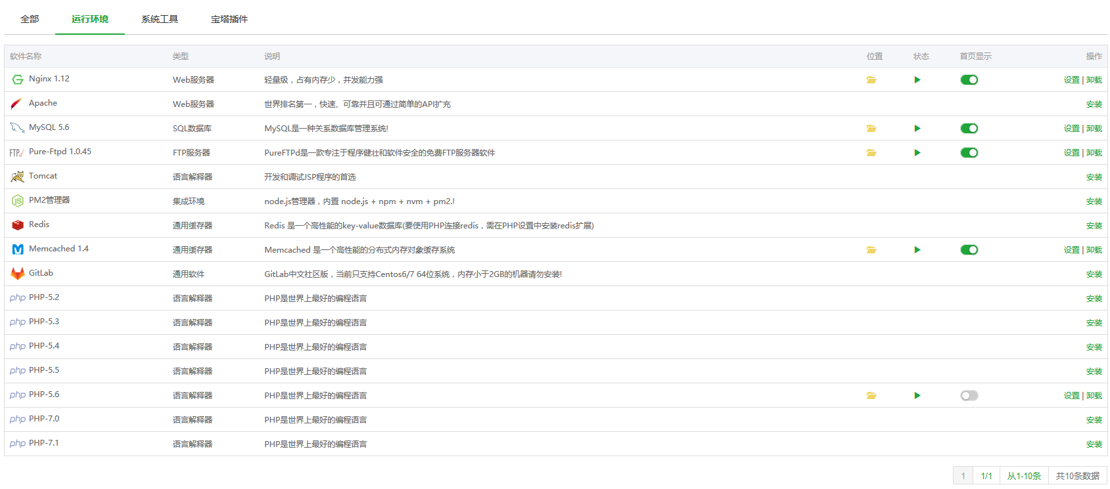The height and width of the screenshot is (489, 1110).
Task: Click the red Redis cube icon
Action: [18, 225]
